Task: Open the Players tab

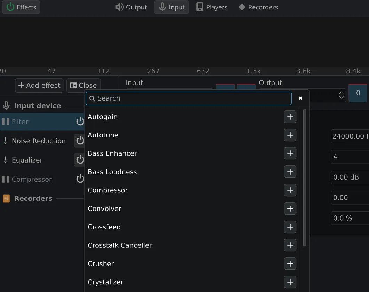Action: click(212, 7)
